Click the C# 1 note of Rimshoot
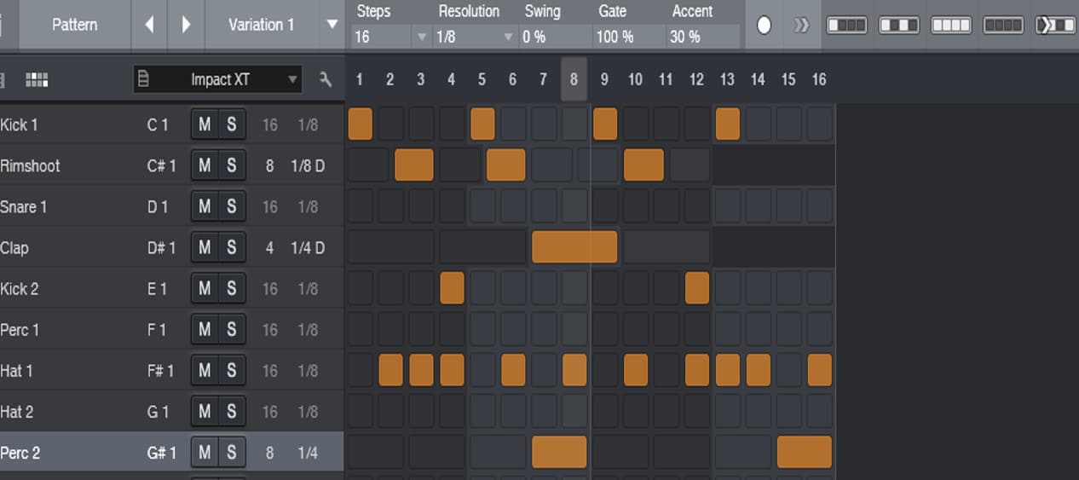 [x=161, y=165]
